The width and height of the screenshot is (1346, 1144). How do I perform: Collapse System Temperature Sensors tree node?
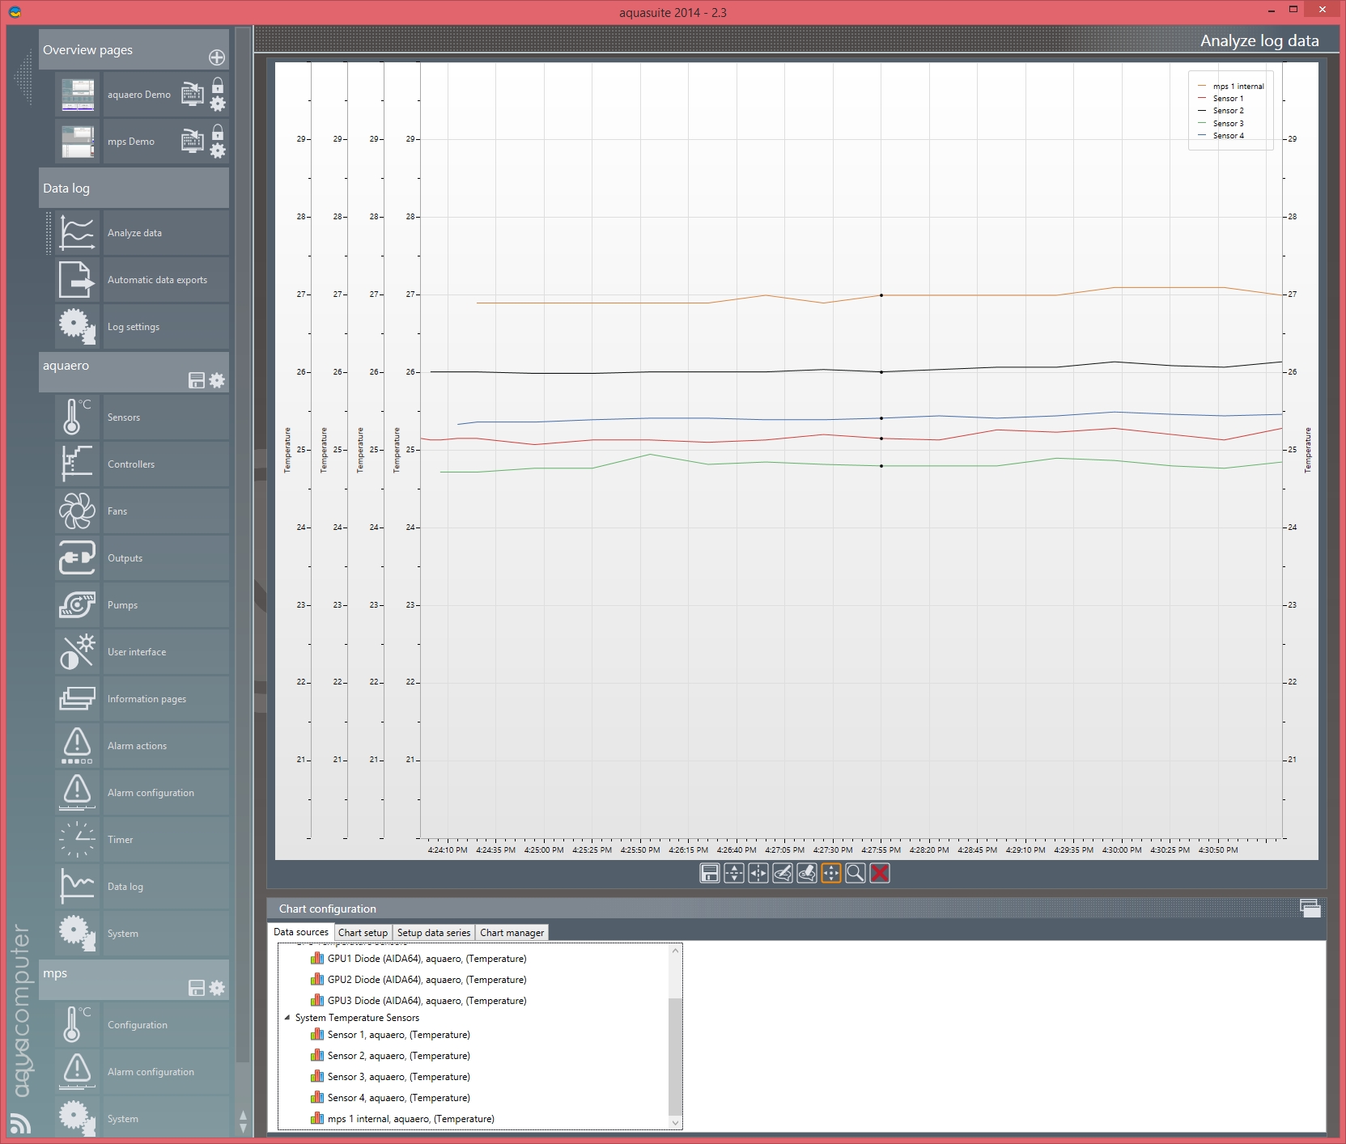click(287, 1018)
